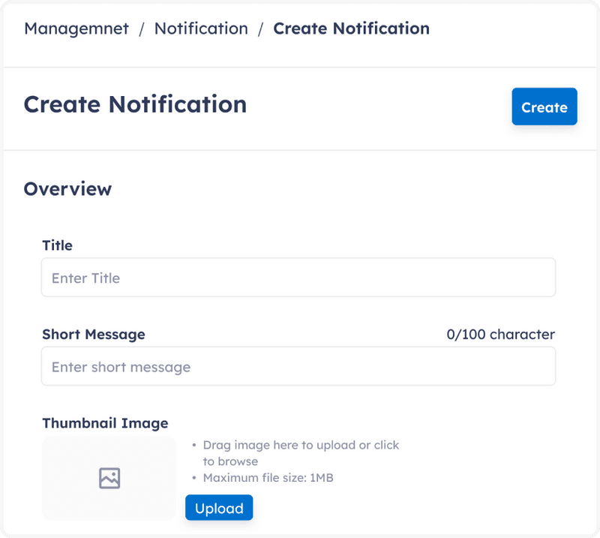
Task: Go to Managemnet in the breadcrumb
Action: pos(76,29)
